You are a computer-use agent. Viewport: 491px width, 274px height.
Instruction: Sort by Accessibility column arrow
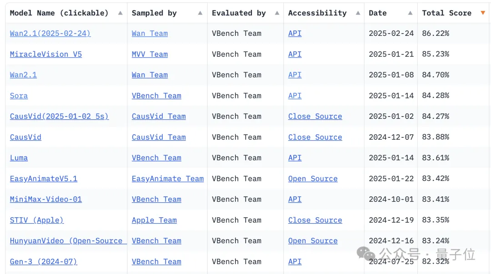coord(358,13)
